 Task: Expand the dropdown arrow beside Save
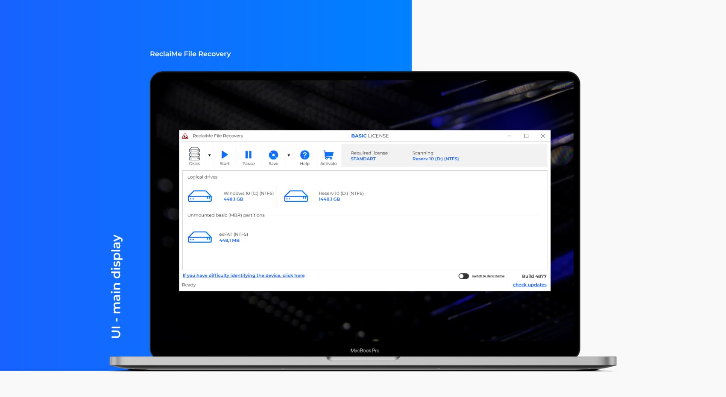(x=289, y=156)
